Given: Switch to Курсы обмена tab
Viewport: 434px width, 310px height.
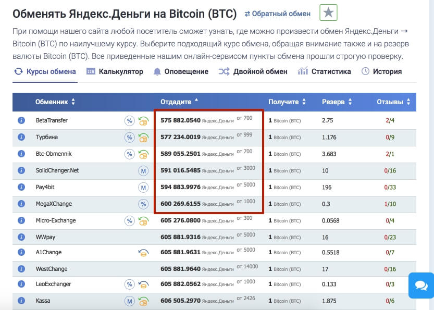Looking at the screenshot, I should click(x=45, y=71).
